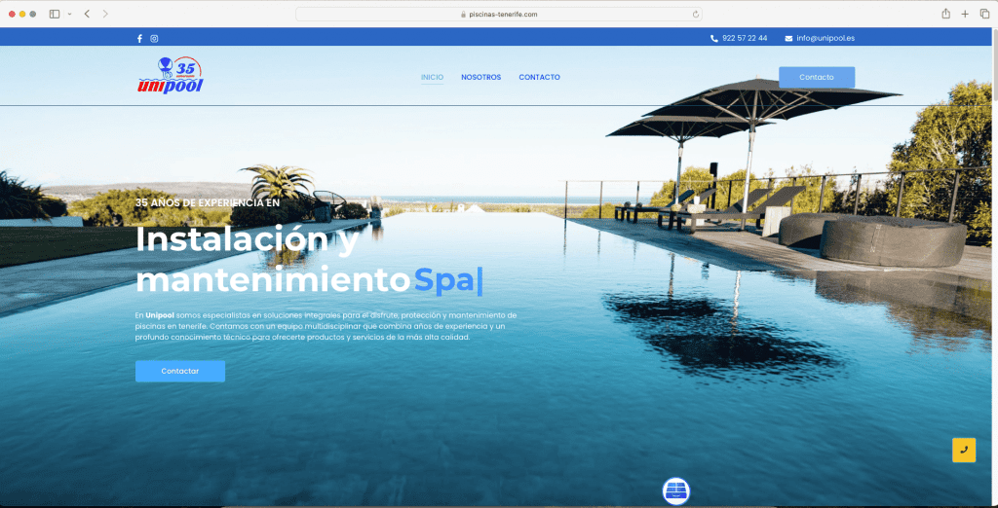Click the Safari Share icon
Viewport: 998px width, 508px height.
coord(945,14)
